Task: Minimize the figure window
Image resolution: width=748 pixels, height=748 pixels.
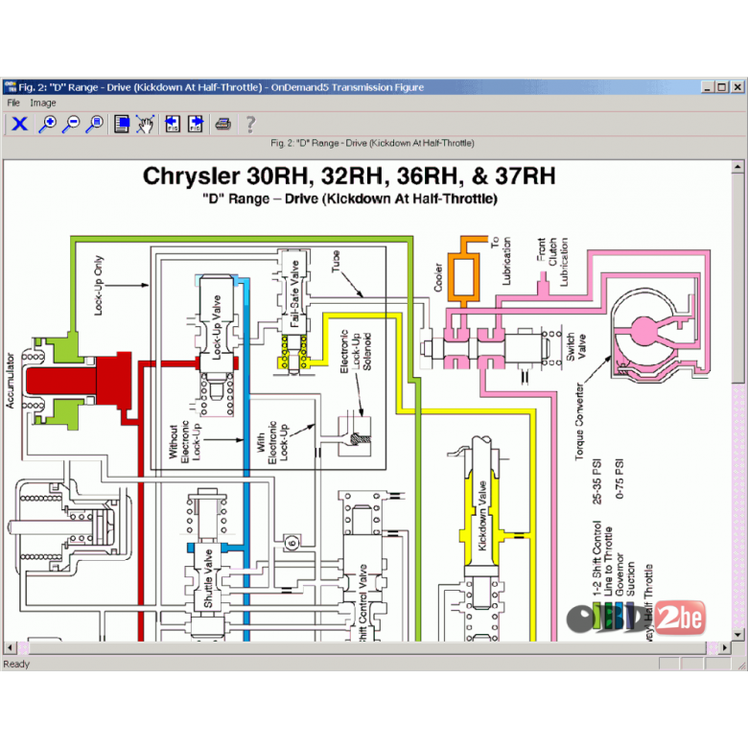Action: (707, 87)
